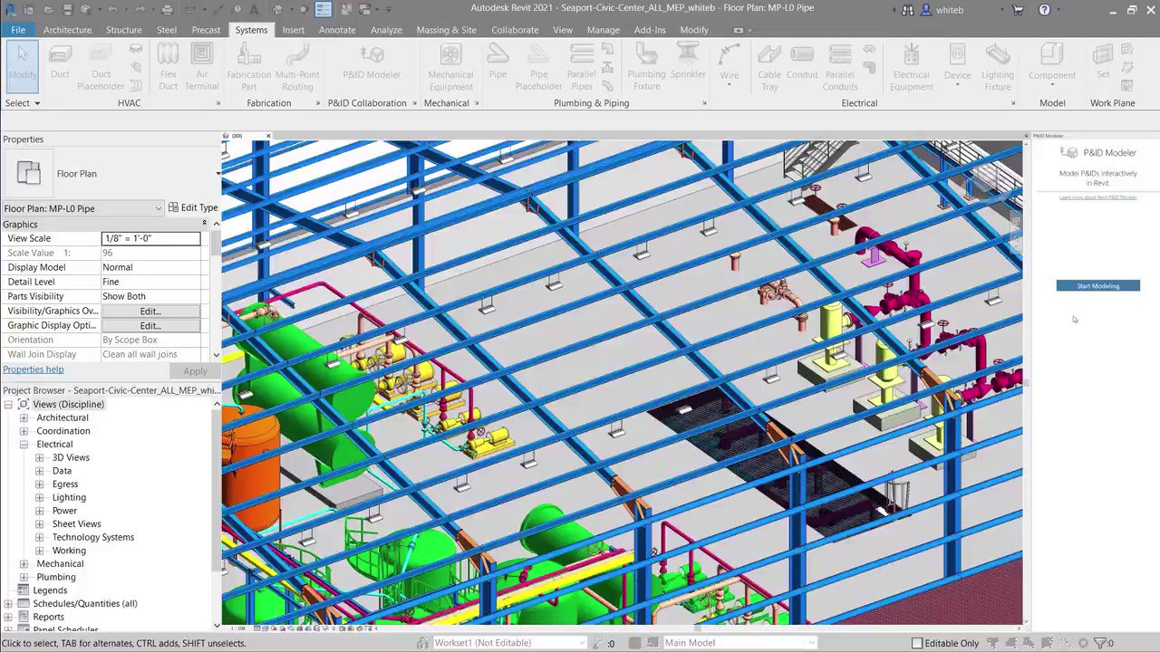The width and height of the screenshot is (1160, 652).
Task: Open the Fabrication Part tool
Action: [248, 68]
